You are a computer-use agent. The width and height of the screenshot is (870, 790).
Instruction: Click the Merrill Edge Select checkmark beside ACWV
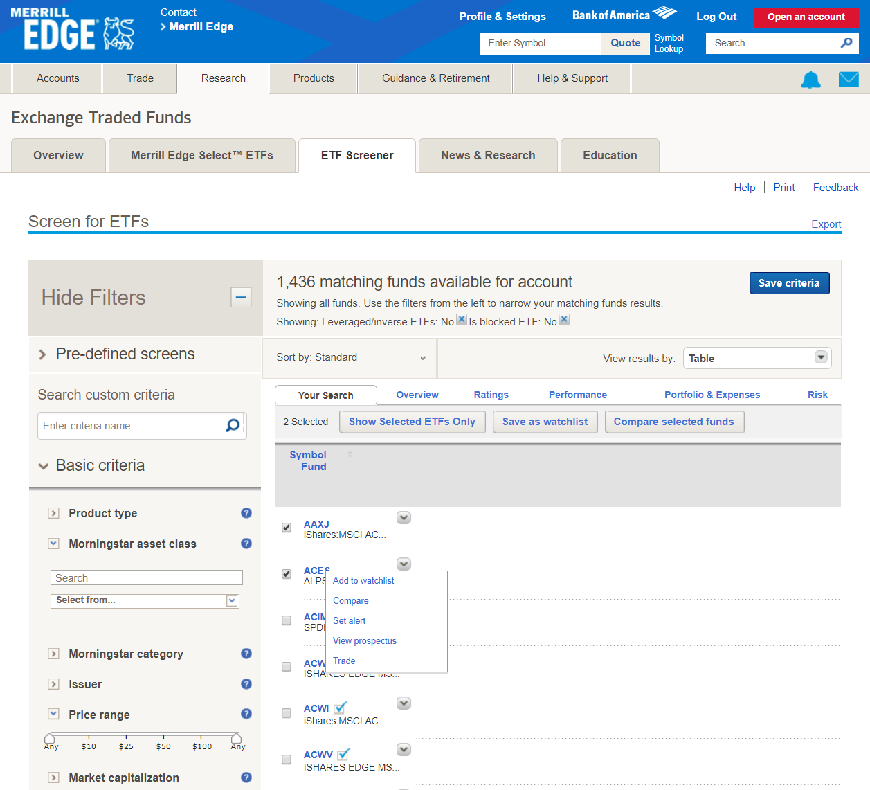344,754
